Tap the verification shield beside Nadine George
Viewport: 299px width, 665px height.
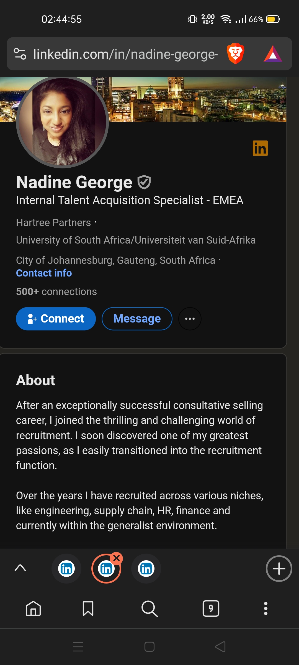(x=144, y=182)
